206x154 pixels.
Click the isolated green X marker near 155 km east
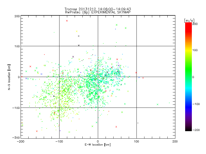[158, 104]
